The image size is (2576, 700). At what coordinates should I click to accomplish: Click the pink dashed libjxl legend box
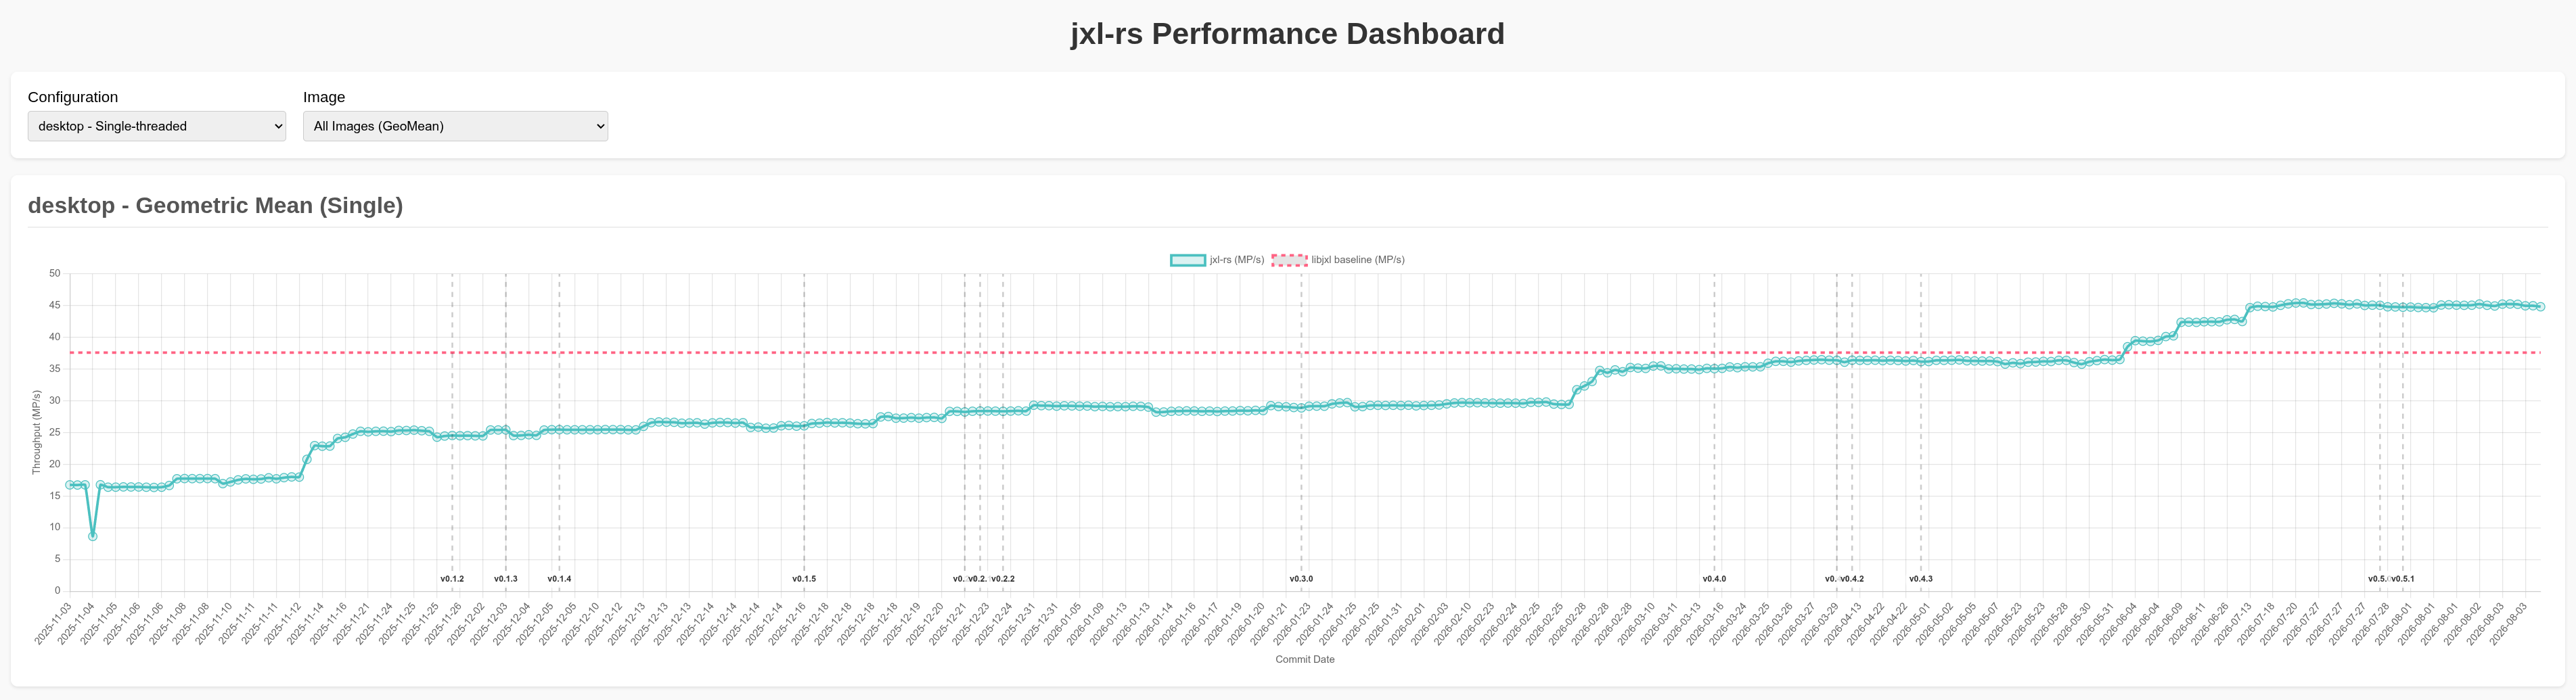click(x=1289, y=260)
